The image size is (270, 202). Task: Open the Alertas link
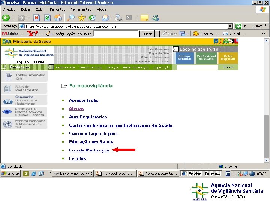pos(76,108)
